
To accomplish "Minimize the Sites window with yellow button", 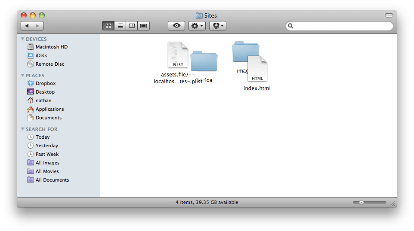I will click(x=33, y=15).
